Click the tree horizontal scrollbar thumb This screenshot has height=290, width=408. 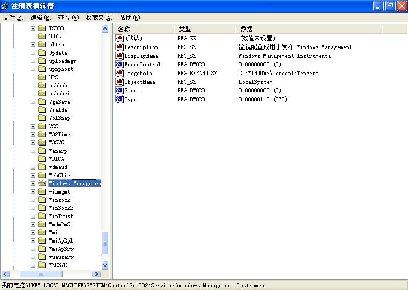pyautogui.click(x=41, y=274)
